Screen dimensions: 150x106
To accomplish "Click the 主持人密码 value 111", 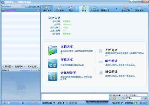I will pos(64,31).
